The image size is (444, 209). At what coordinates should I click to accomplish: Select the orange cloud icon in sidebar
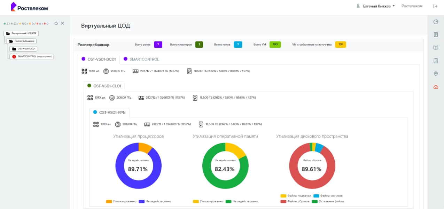[x=435, y=87]
